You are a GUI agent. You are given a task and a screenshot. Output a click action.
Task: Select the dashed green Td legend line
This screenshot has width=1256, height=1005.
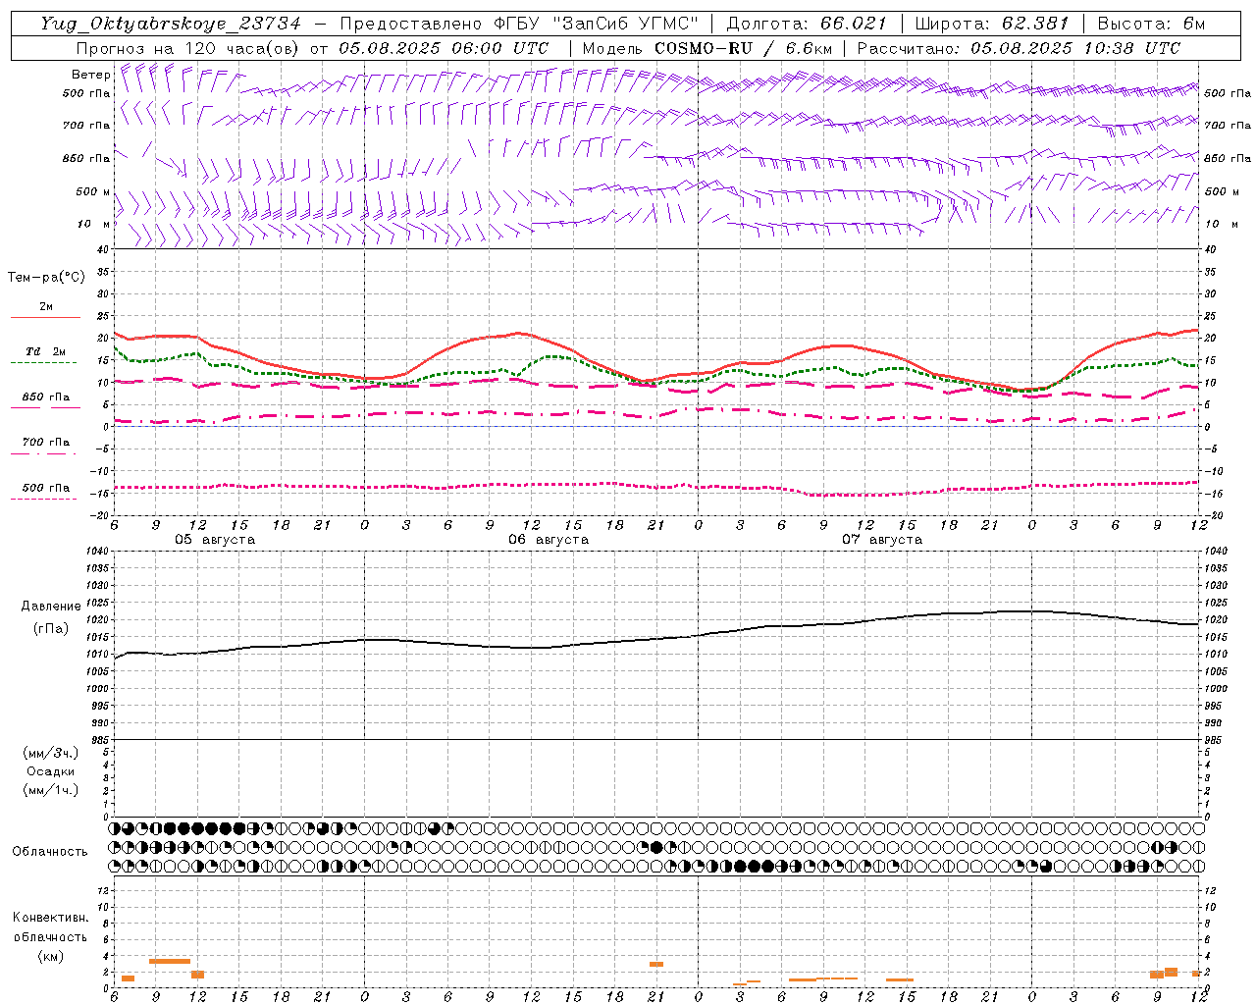[x=45, y=363]
